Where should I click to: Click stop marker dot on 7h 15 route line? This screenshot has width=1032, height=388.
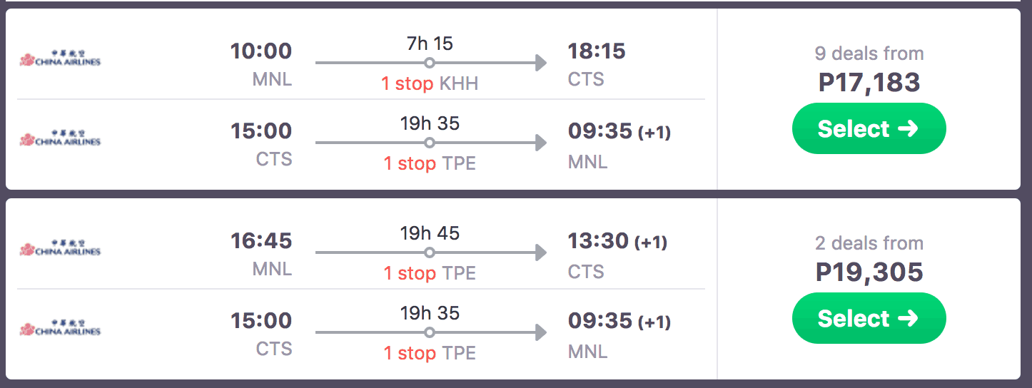pos(429,63)
